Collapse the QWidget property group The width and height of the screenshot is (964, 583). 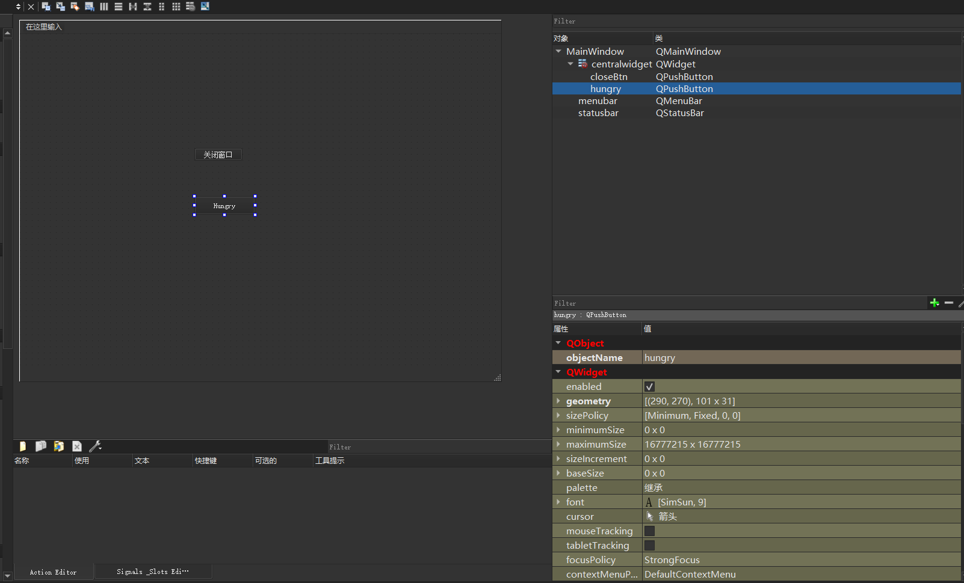pyautogui.click(x=558, y=372)
